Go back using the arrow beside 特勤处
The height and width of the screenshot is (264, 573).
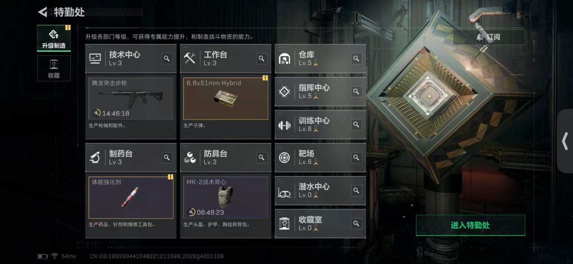pos(43,12)
